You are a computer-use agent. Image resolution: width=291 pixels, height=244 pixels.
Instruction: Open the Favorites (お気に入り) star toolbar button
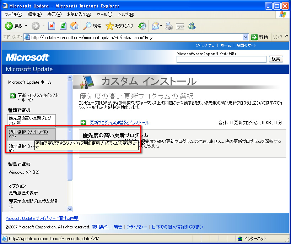tap(119, 26)
